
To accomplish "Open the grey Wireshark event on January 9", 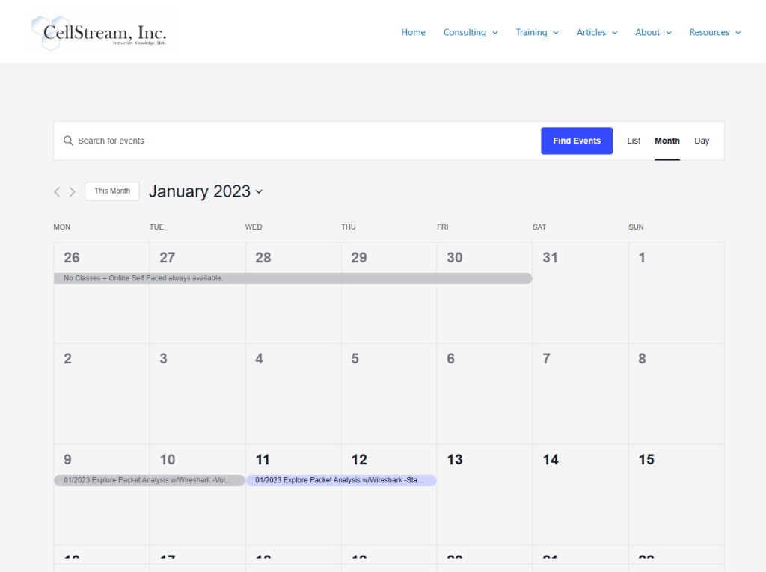I will (149, 480).
